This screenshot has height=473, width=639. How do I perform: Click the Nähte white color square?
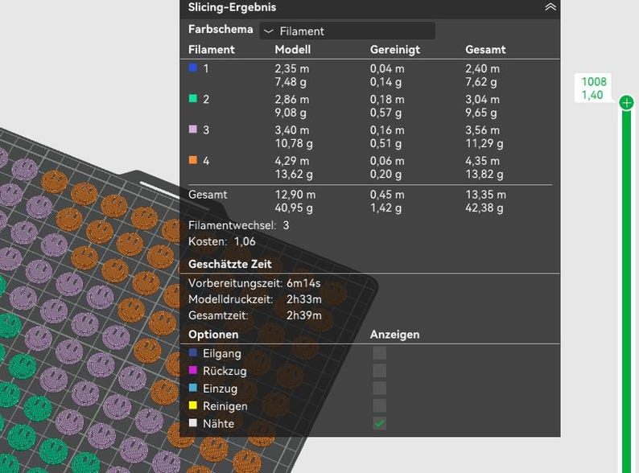[193, 423]
